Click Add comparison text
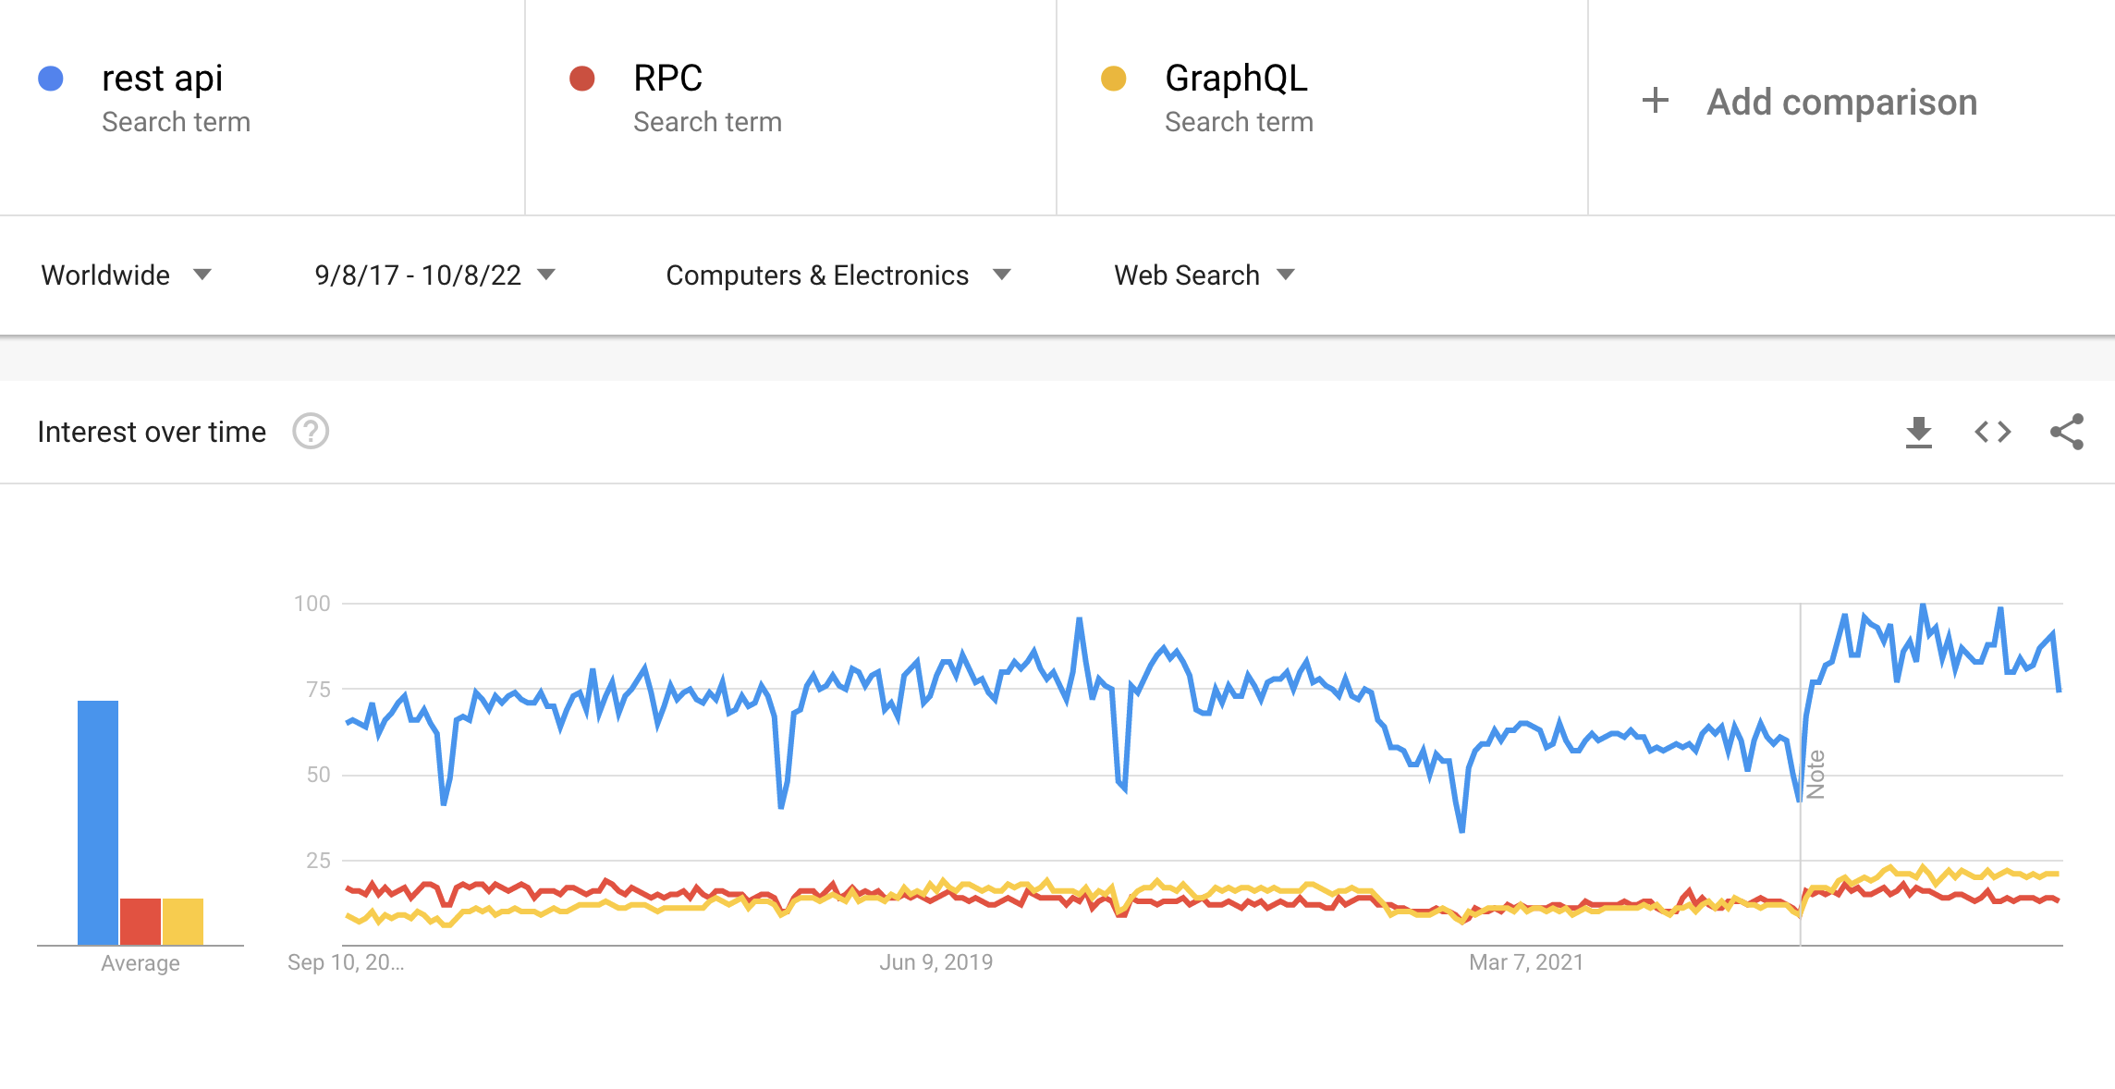This screenshot has width=2115, height=1089. point(1841,102)
